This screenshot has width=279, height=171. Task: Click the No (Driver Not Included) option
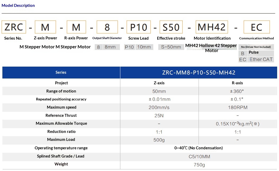pyautogui.click(x=256, y=47)
